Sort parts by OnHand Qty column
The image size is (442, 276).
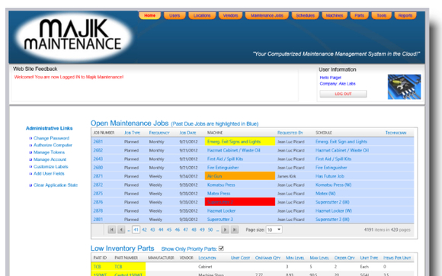pos(267,258)
